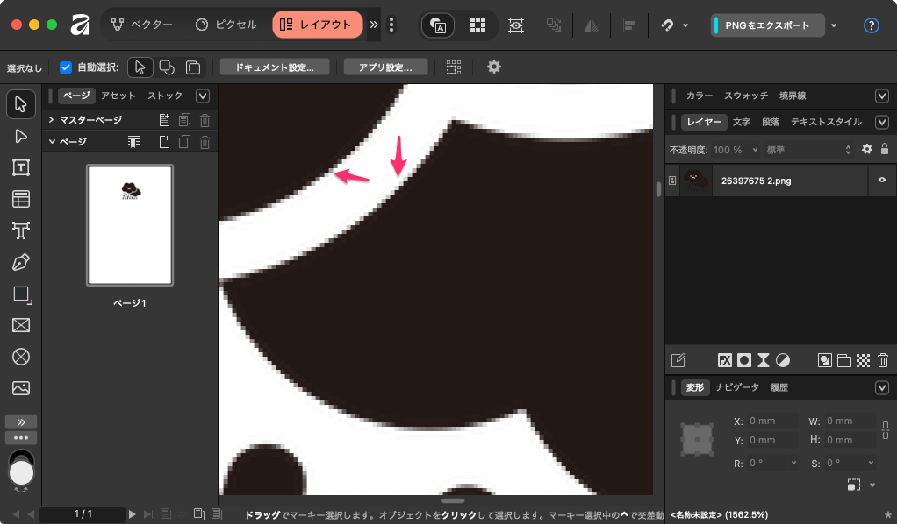Image resolution: width=897 pixels, height=524 pixels.
Task: Click the white fill color swatch
Action: click(21, 473)
